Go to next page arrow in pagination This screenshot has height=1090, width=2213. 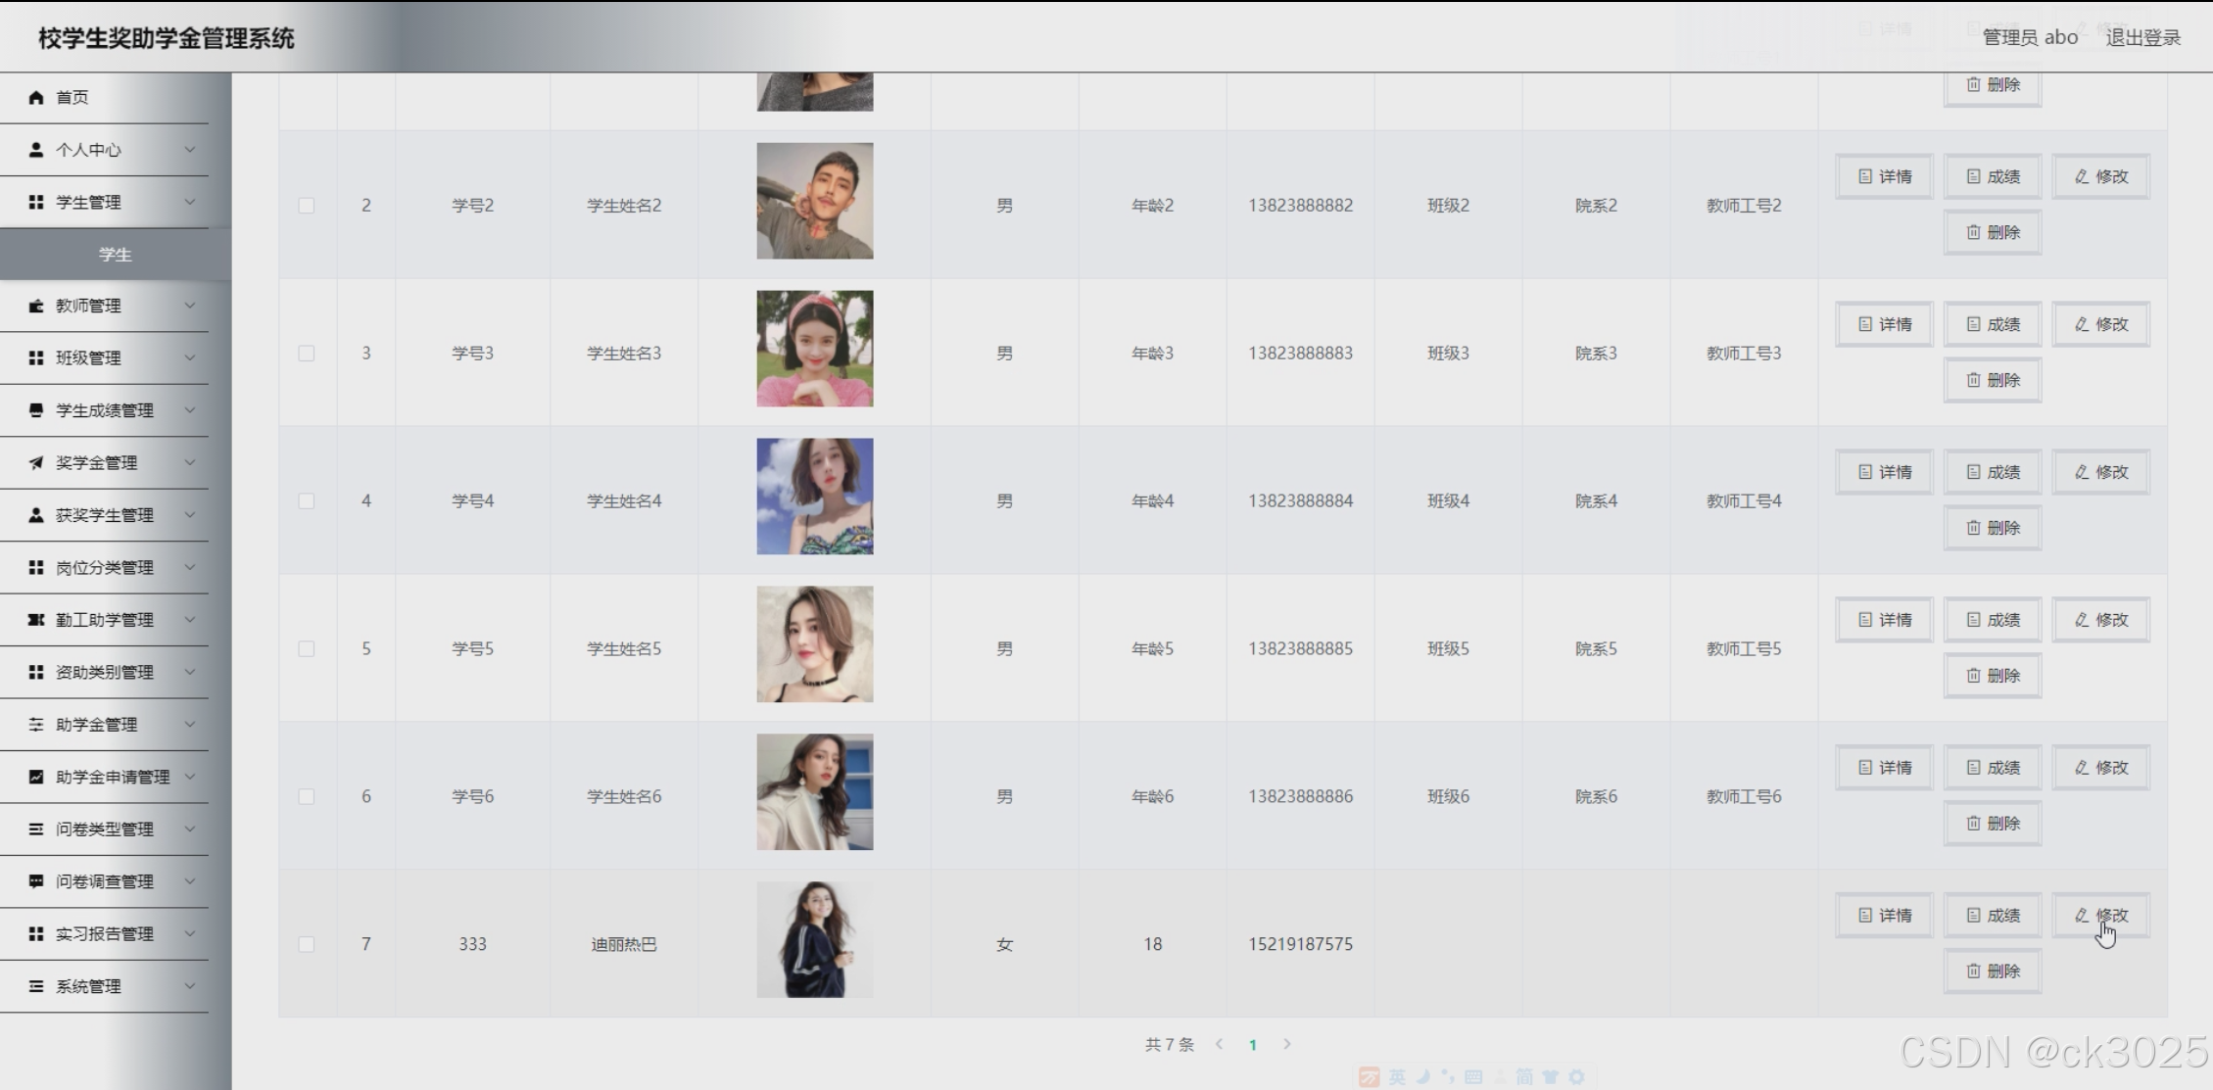(x=1287, y=1044)
